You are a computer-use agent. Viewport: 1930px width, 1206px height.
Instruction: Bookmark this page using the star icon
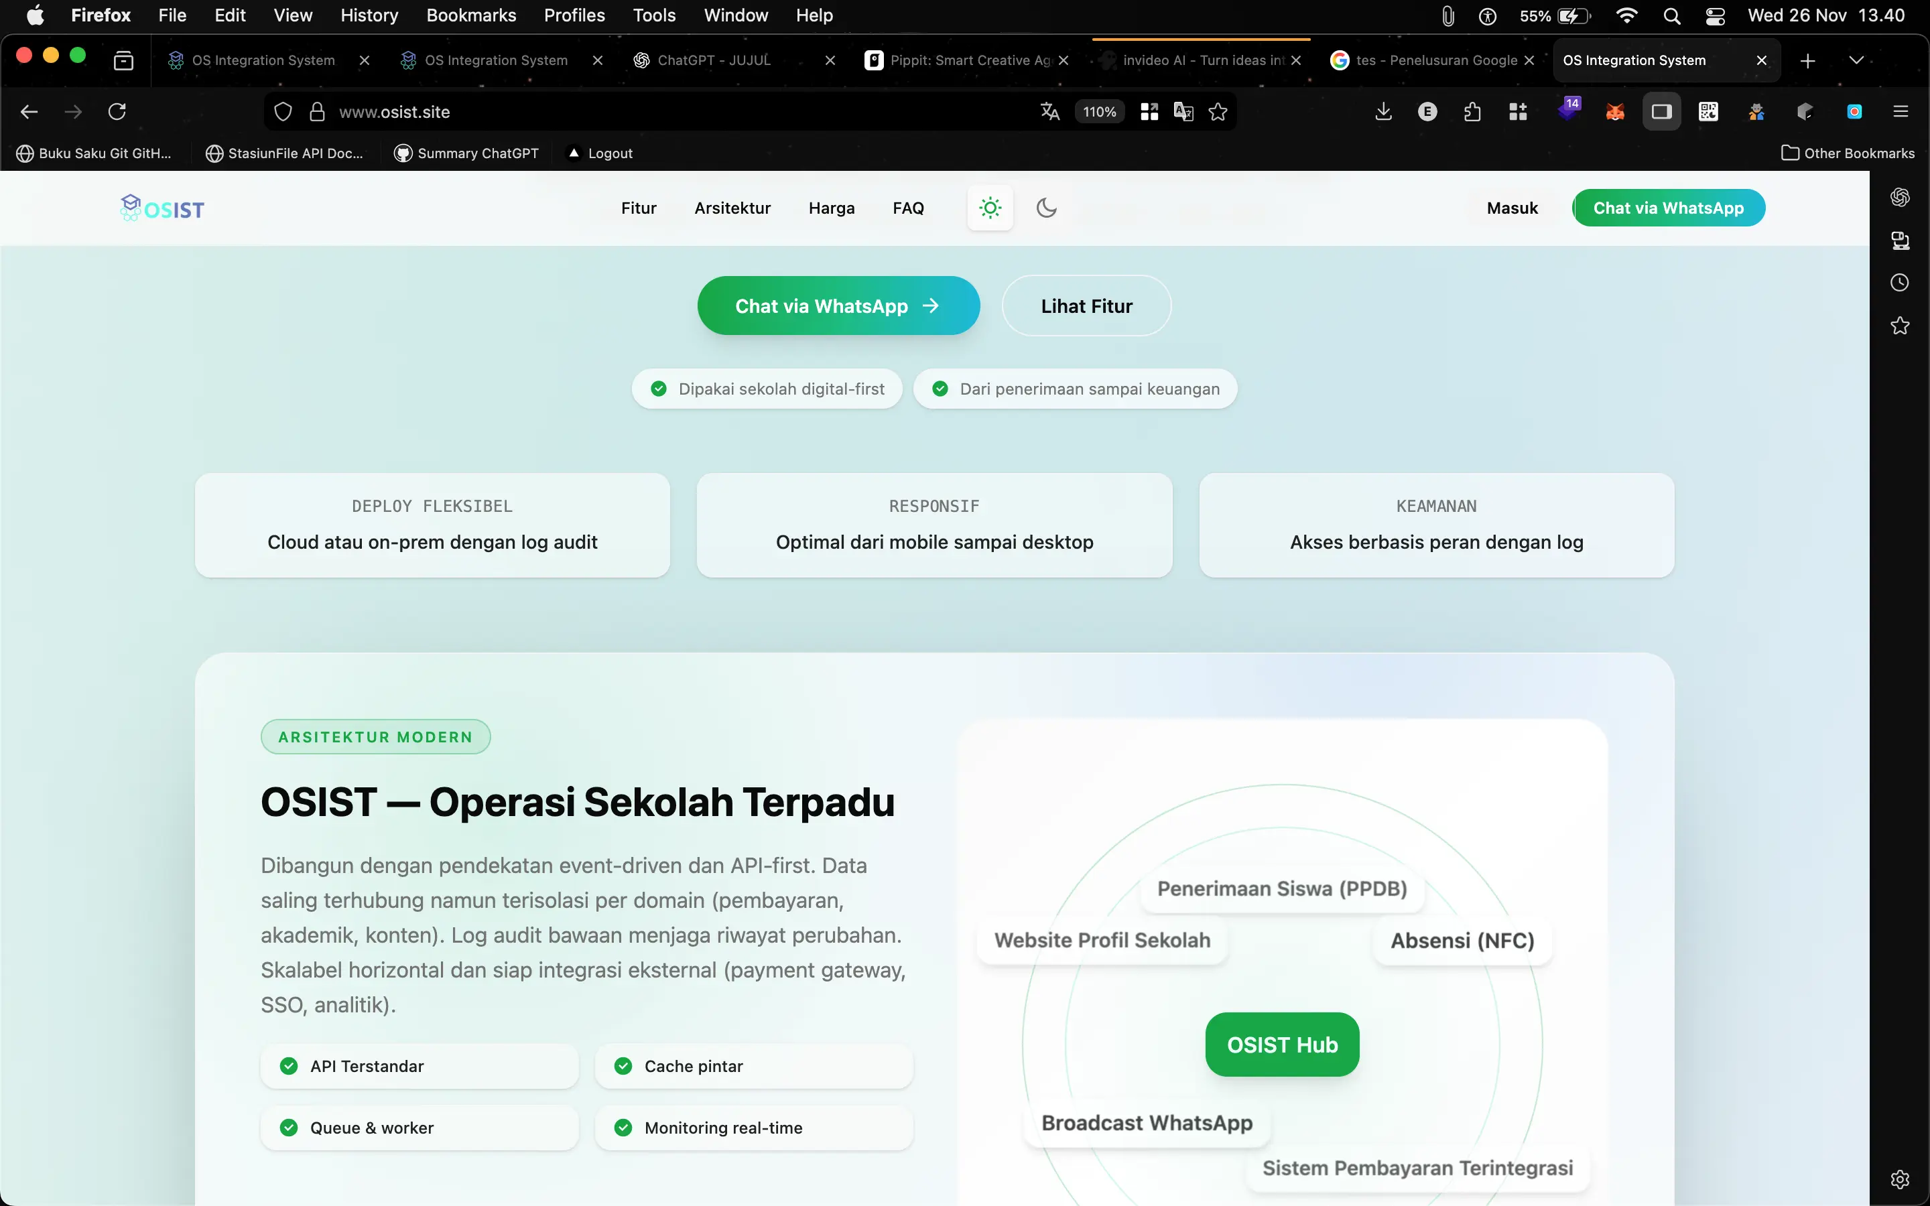1218,112
